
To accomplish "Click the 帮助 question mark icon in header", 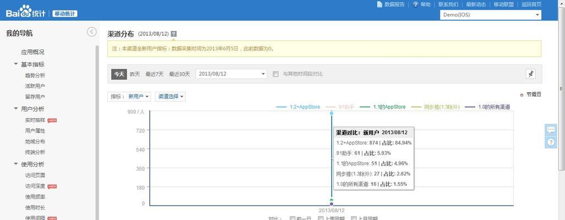I will click(415, 4).
